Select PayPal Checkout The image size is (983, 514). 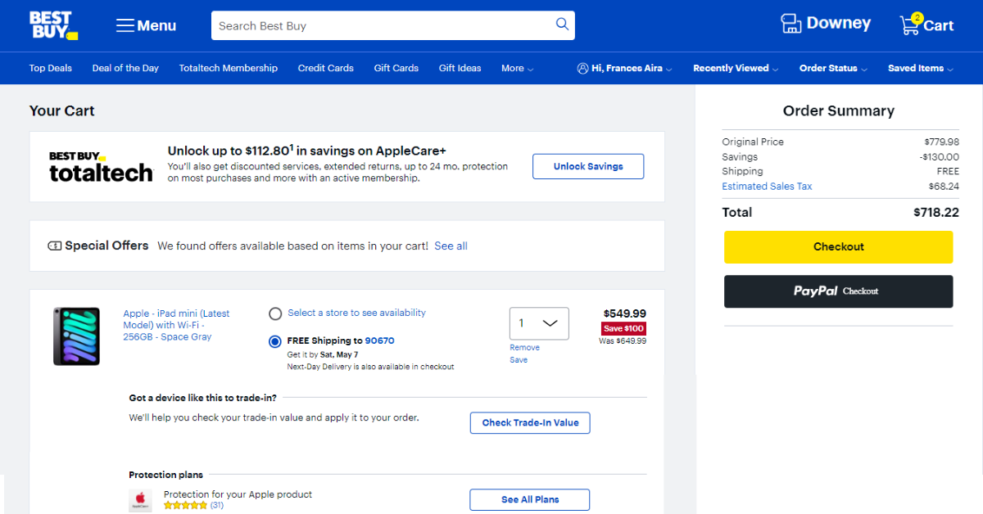point(838,291)
